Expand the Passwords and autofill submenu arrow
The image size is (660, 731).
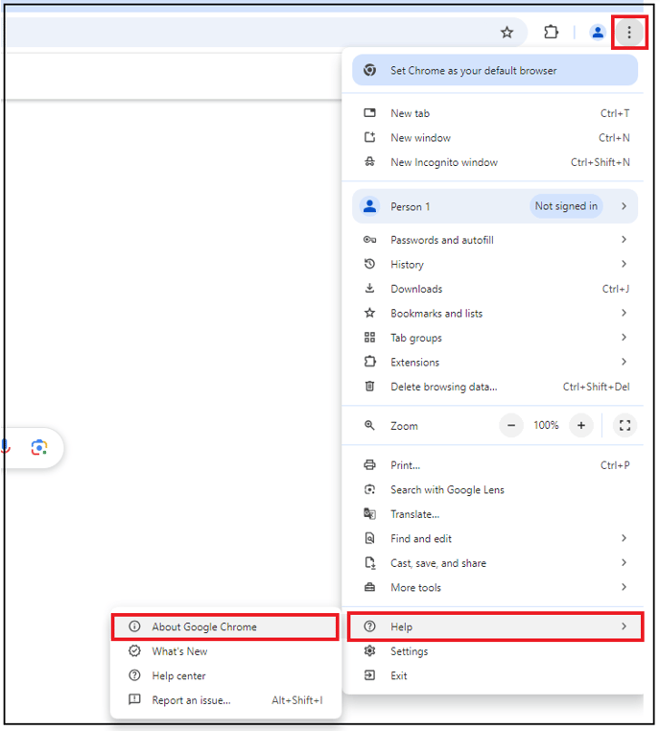point(624,240)
